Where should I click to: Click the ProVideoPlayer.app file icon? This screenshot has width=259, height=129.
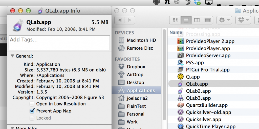tap(181, 48)
